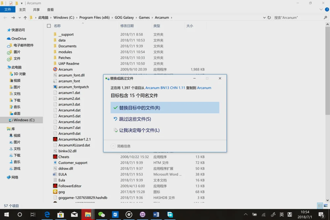
Task: Open the help question mark icon
Action: pyautogui.click(x=327, y=10)
